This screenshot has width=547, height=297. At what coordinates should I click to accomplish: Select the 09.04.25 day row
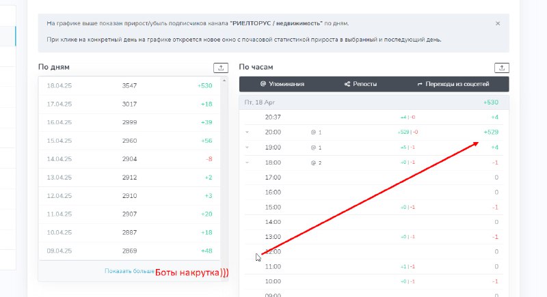[x=129, y=251]
